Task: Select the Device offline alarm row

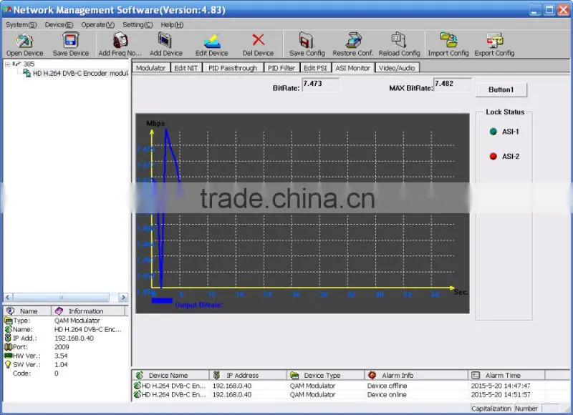Action: click(x=352, y=386)
